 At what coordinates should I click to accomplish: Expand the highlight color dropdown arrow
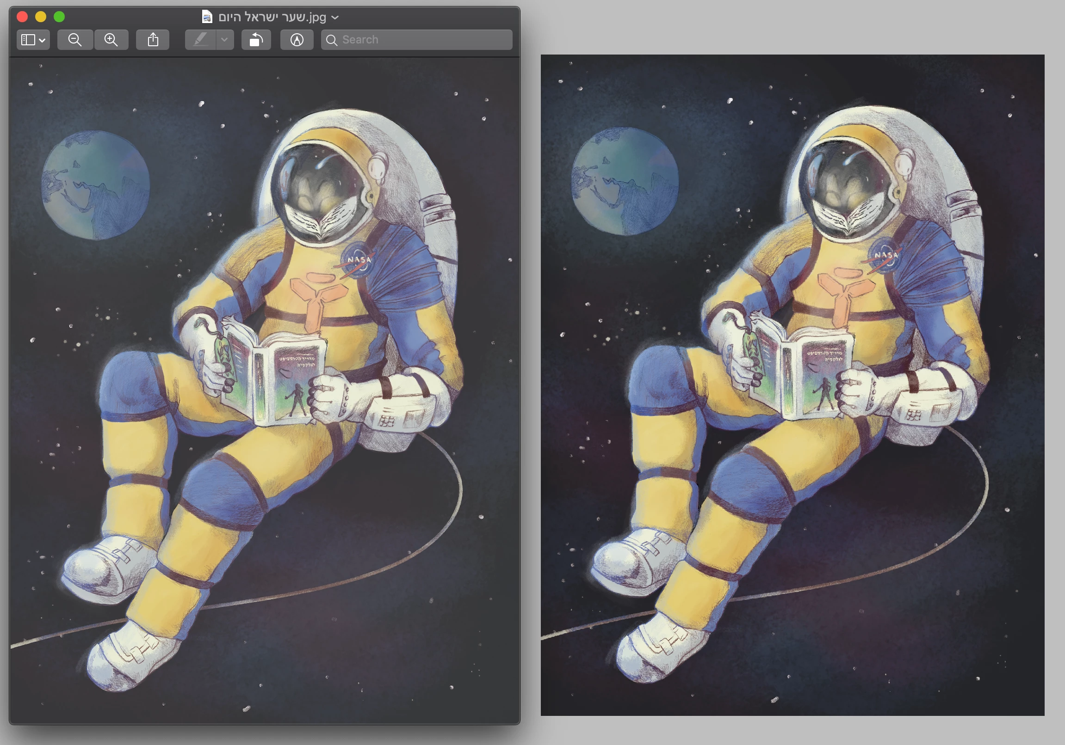tap(224, 40)
